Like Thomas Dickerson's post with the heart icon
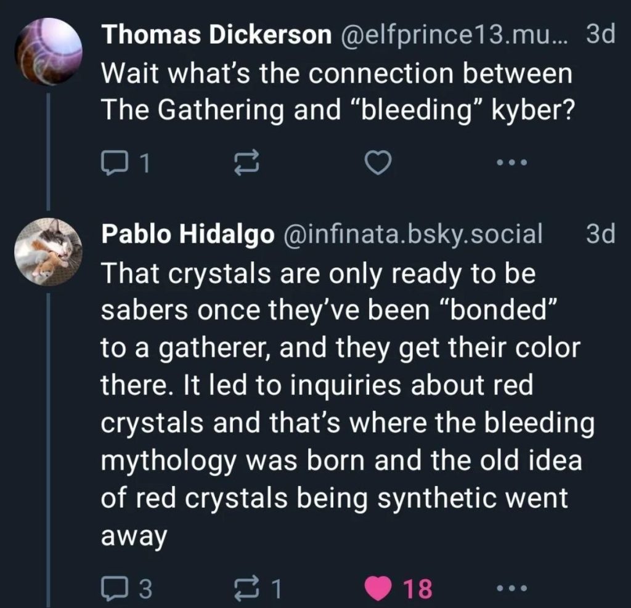 (377, 163)
